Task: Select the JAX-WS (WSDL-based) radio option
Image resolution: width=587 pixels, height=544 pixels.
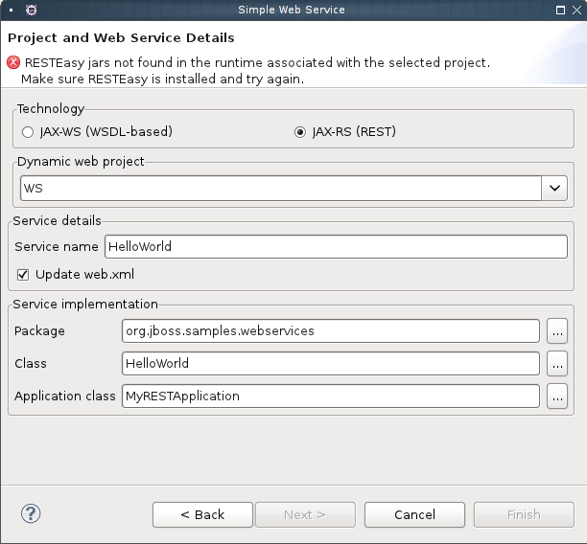Action: click(28, 131)
